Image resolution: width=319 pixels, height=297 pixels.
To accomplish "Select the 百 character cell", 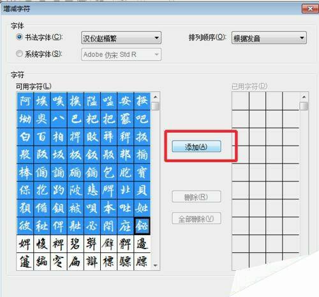I will (41, 137).
